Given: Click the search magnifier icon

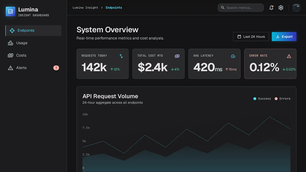Looking at the screenshot, I should tap(223, 8).
